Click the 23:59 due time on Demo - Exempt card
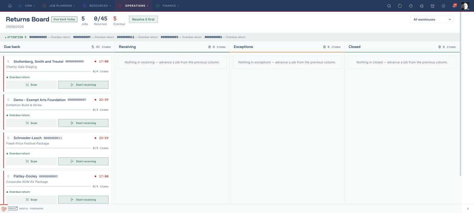This screenshot has width=474, height=213. click(x=104, y=100)
